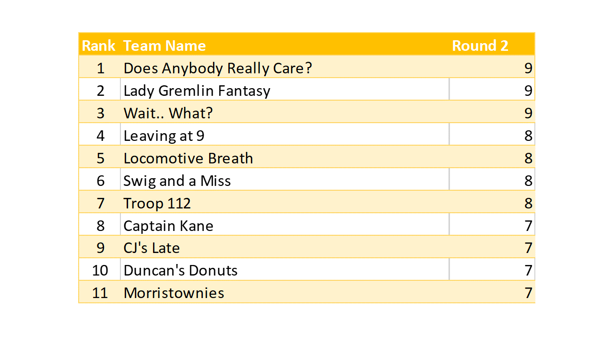
Task: Click the Rank column header
Action: 98,46
